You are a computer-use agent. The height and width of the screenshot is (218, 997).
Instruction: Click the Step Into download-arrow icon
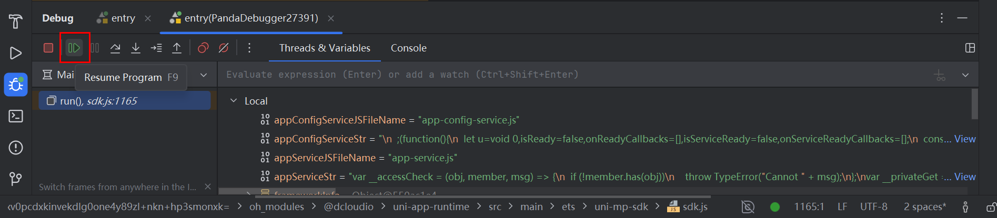click(136, 48)
